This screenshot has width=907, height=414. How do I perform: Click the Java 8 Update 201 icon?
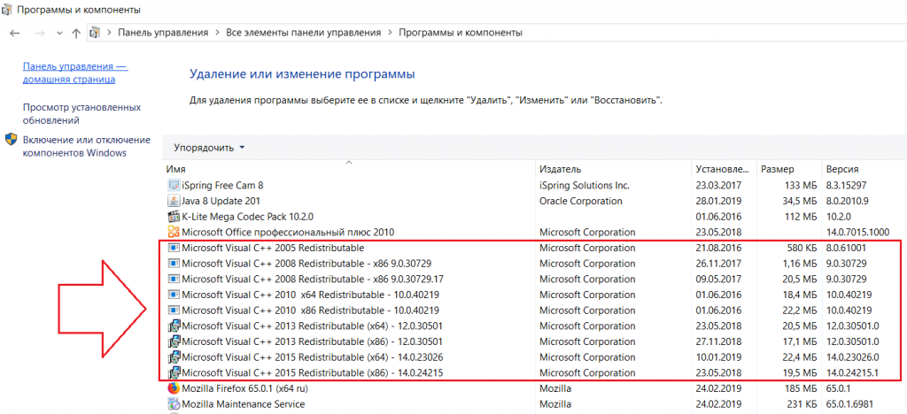click(174, 201)
